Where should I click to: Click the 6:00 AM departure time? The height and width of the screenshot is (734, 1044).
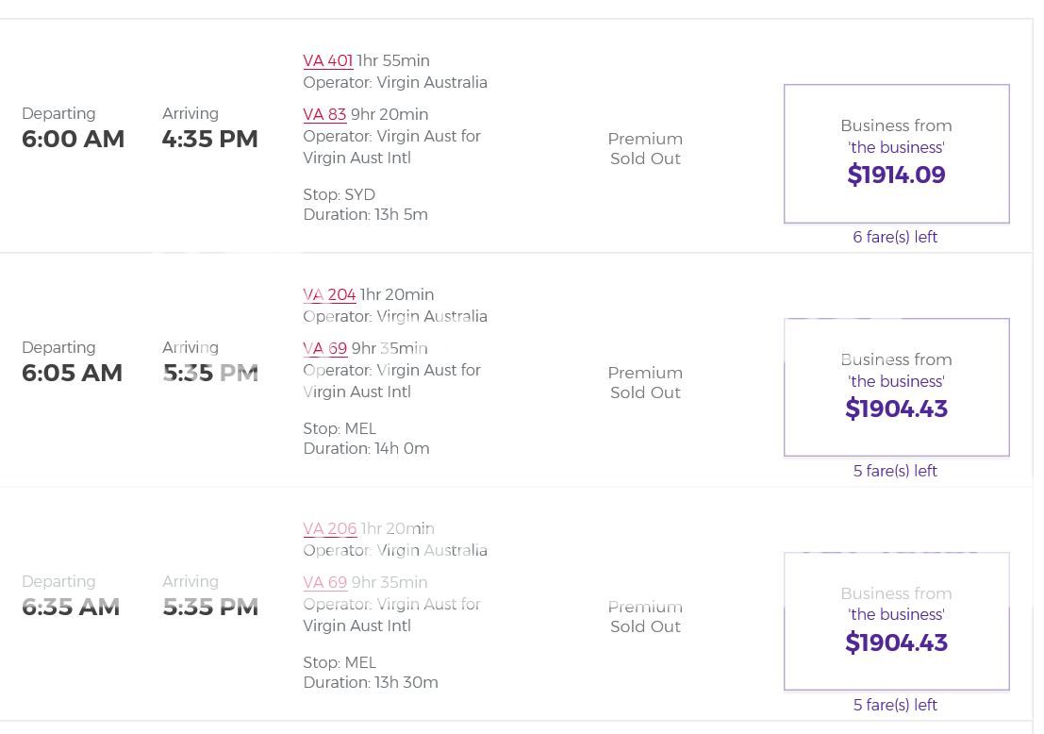coord(73,140)
